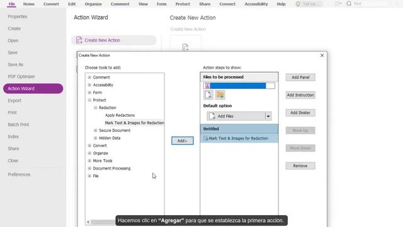Click the Add Files default option button
This screenshot has width=403, height=227.
236,116
